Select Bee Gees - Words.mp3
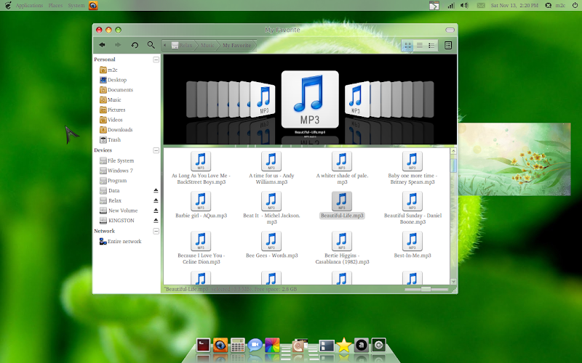This screenshot has width=582, height=363. (x=271, y=245)
